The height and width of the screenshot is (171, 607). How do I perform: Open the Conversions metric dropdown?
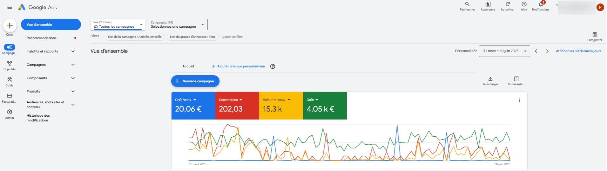231,100
